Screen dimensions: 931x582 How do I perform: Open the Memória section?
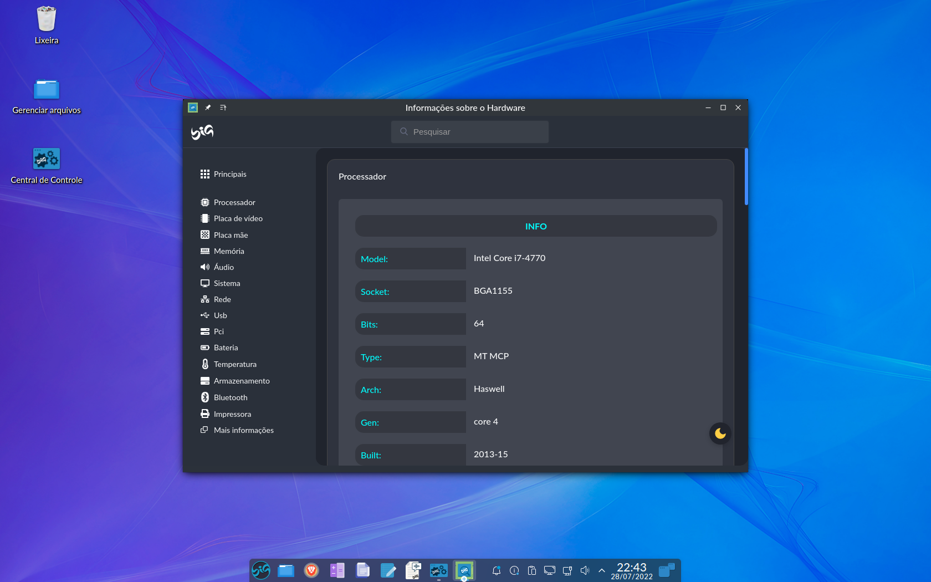222,251
